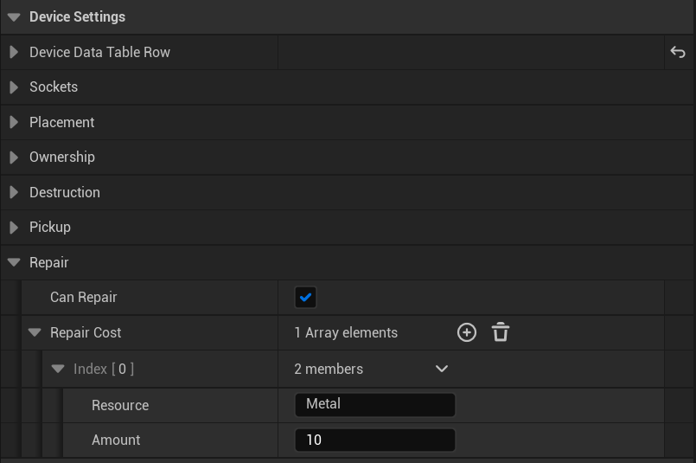Remove all Repair Cost elements with trash icon
Image resolution: width=696 pixels, height=463 pixels.
pos(501,333)
